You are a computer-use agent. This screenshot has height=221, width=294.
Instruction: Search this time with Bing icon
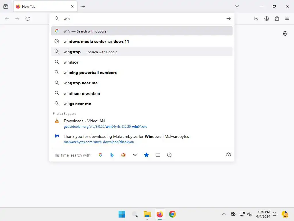point(112,155)
